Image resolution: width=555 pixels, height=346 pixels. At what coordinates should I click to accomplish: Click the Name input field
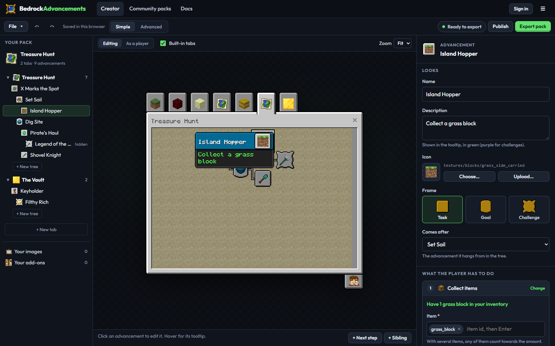[486, 94]
